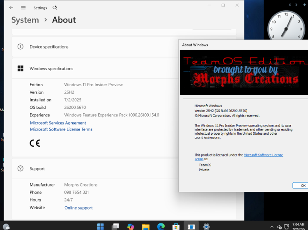Screen dimensions: 308x230
Task: Collapse the Support section header
Action: coord(95,168)
